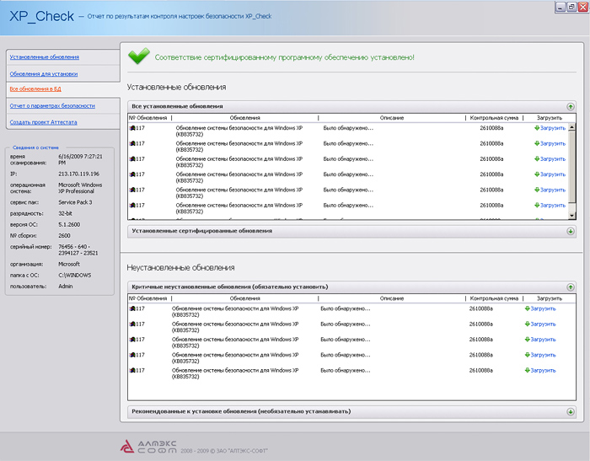The width and height of the screenshot is (590, 461).
Task: Click the IP address value "213.170.119.196"
Action: 78,174
